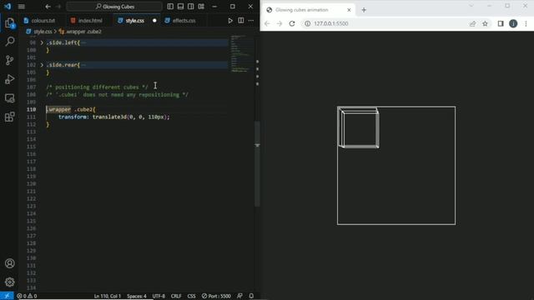Select the Glowing cubes animation browser tab
534x300 pixels.
[309, 10]
